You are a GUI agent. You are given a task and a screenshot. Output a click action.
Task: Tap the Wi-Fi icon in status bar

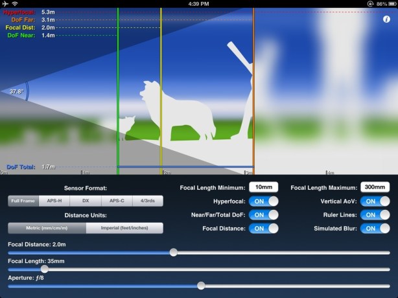tap(16, 4)
